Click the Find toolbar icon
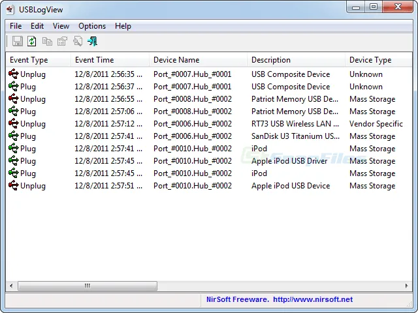The height and width of the screenshot is (313, 418). click(x=78, y=41)
